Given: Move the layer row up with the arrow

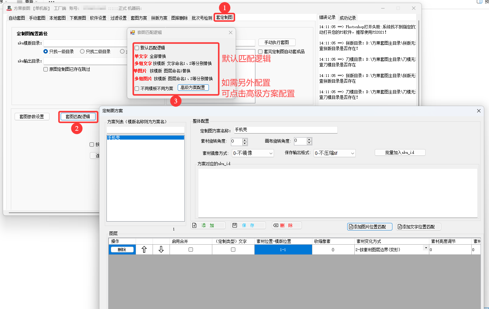Looking at the screenshot, I should [144, 250].
